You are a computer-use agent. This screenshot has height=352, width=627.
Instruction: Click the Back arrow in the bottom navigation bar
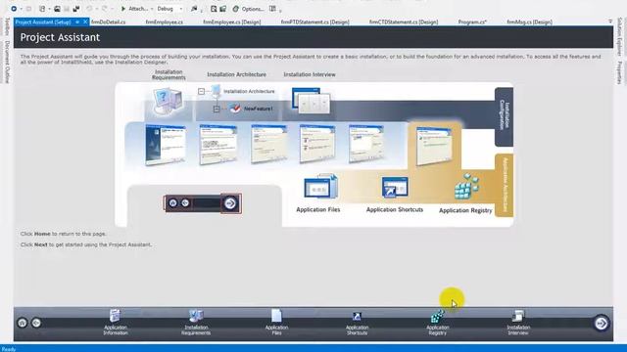click(36, 323)
